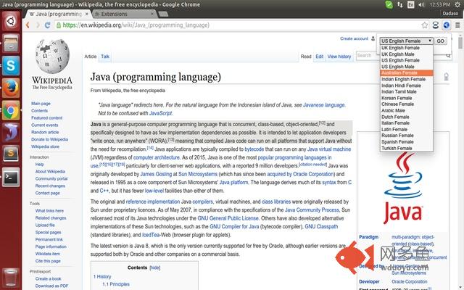Open the Trash in the dock
Viewport: 464px width, 290px height.
coord(11,277)
